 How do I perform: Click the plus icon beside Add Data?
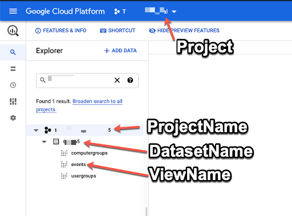tap(107, 51)
